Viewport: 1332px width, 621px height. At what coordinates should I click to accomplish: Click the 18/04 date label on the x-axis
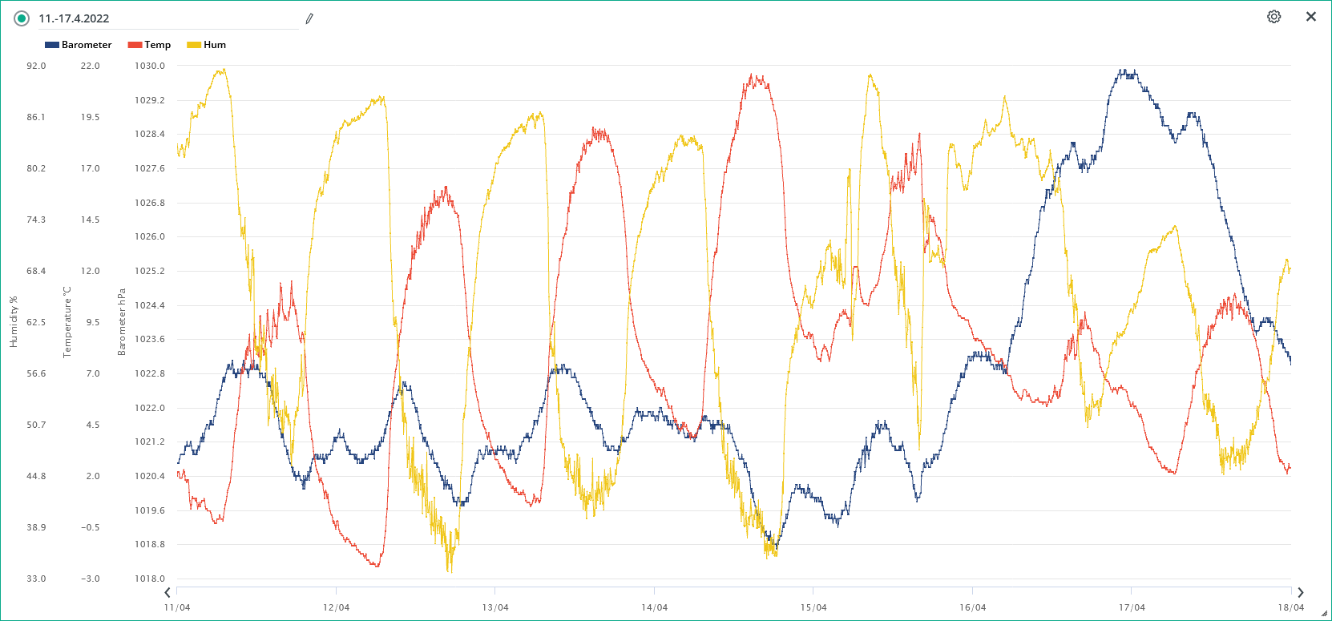1290,607
